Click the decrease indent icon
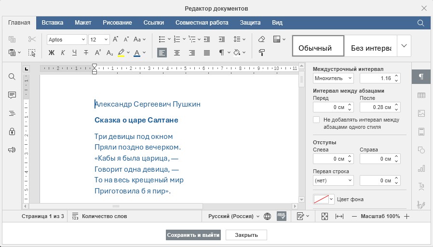 [207, 39]
